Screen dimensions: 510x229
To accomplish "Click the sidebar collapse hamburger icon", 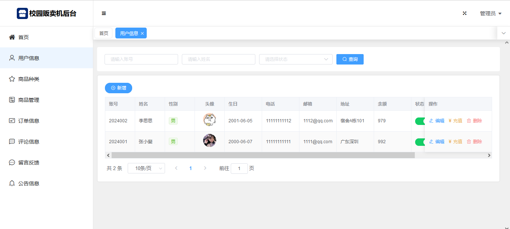I will click(104, 13).
